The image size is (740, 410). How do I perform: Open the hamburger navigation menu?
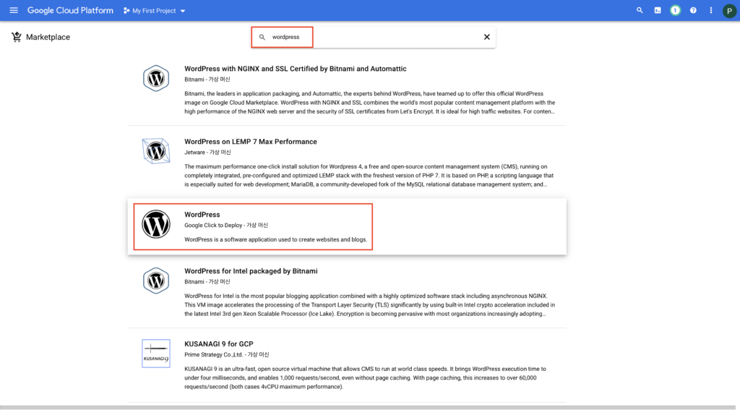(14, 10)
